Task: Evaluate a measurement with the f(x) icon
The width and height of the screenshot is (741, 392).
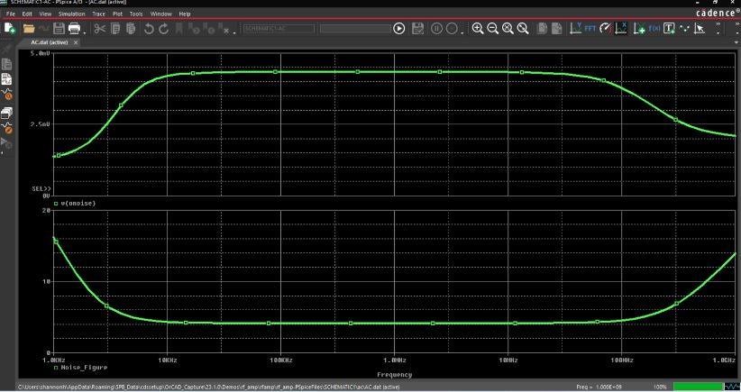Action: click(x=654, y=29)
